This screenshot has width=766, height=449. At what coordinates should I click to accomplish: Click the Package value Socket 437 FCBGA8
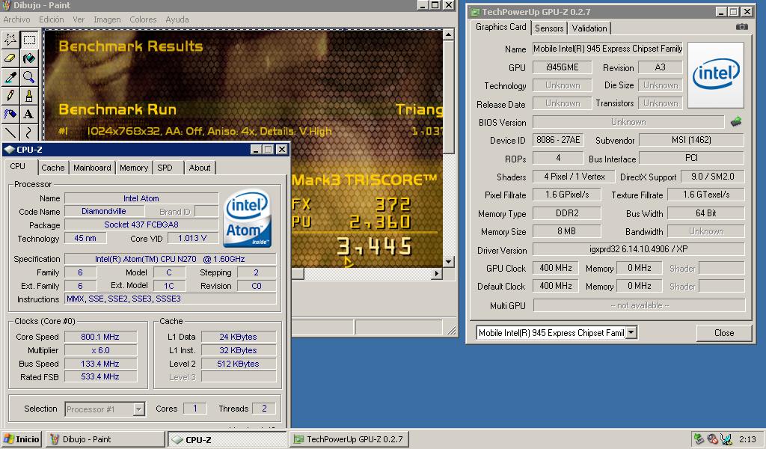[x=141, y=224]
